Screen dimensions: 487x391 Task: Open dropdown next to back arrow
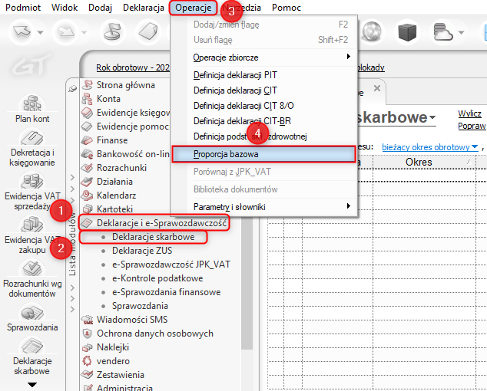tap(41, 32)
